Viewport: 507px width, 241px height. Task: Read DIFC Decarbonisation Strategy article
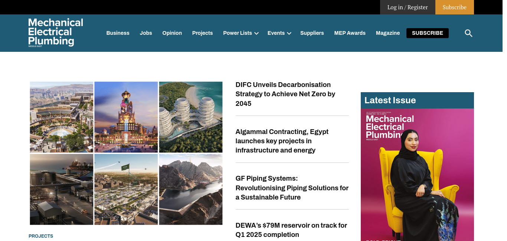point(285,94)
